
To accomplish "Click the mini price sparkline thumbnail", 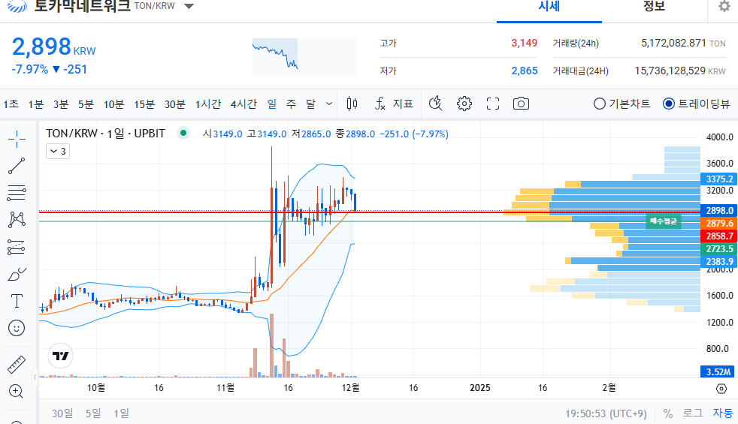I will pos(305,57).
